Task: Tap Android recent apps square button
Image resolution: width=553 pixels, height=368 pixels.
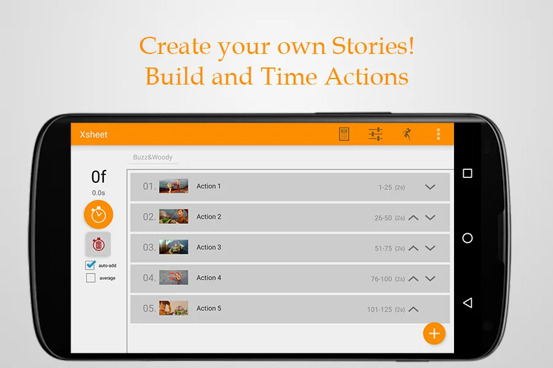Action: (x=468, y=173)
